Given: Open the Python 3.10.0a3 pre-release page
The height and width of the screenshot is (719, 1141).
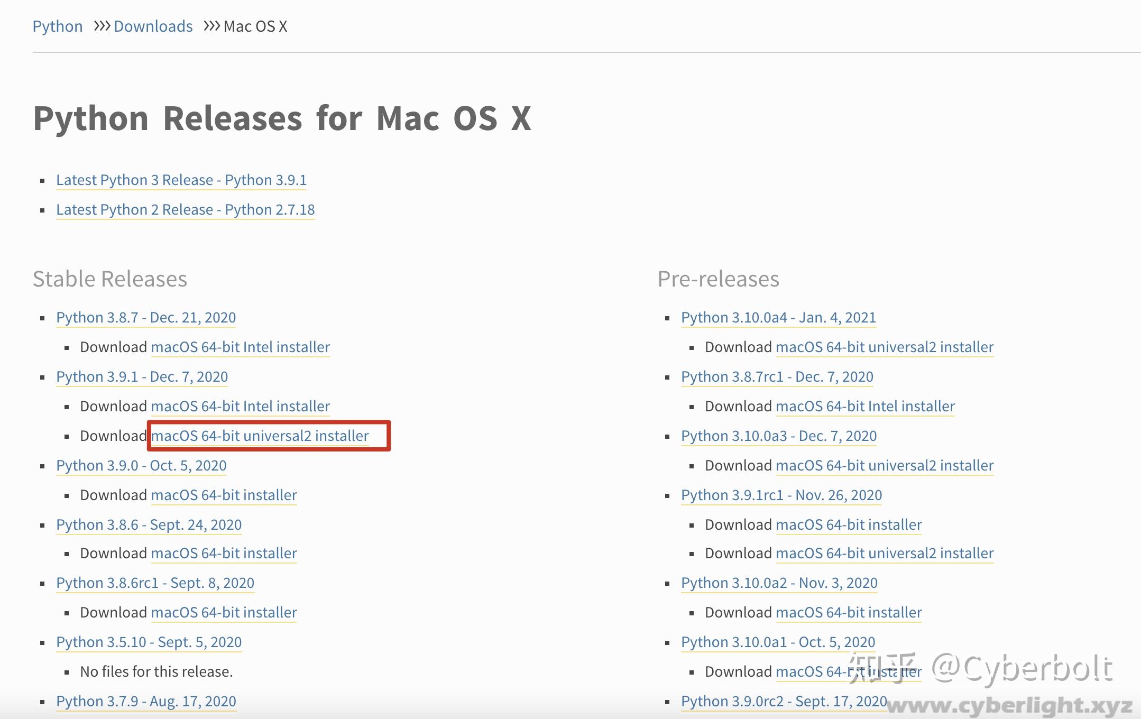Looking at the screenshot, I should [x=778, y=436].
